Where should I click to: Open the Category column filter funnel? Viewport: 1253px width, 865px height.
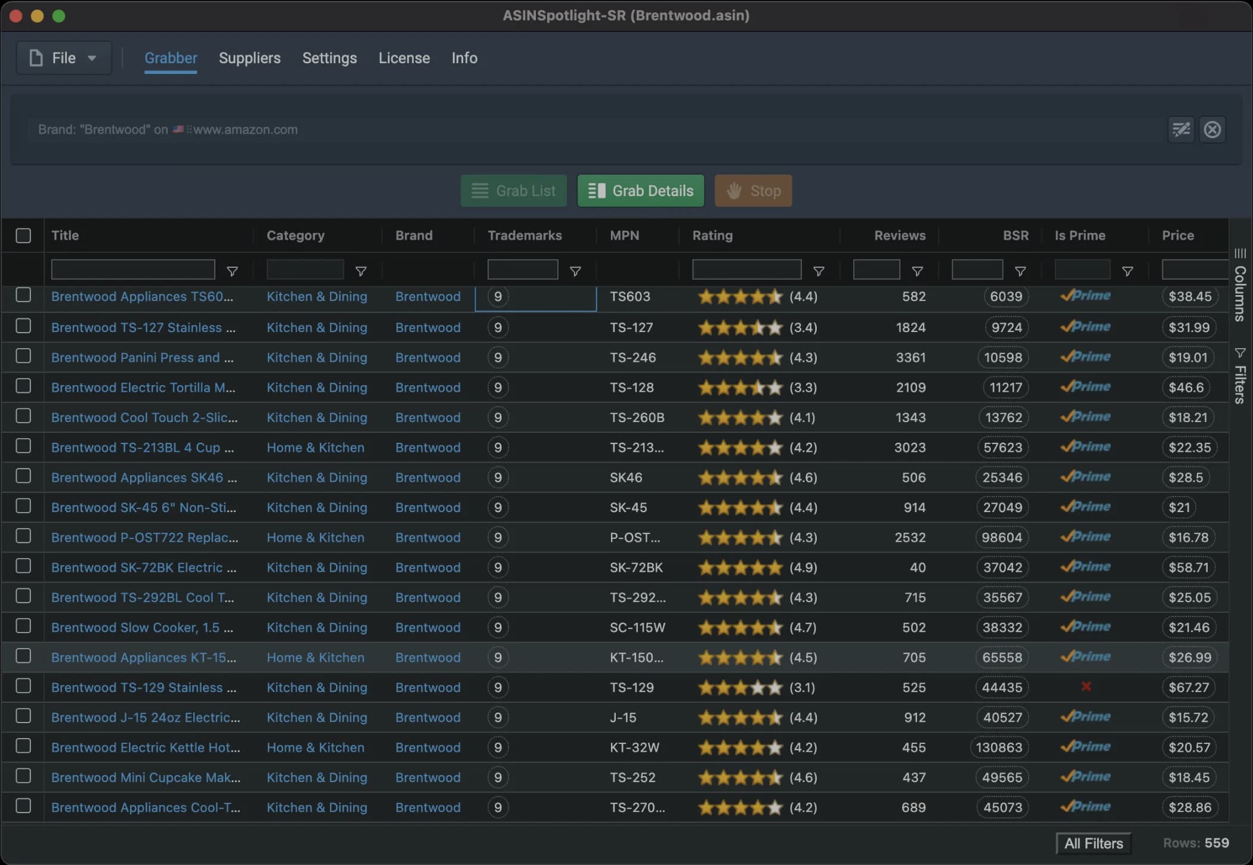point(361,271)
